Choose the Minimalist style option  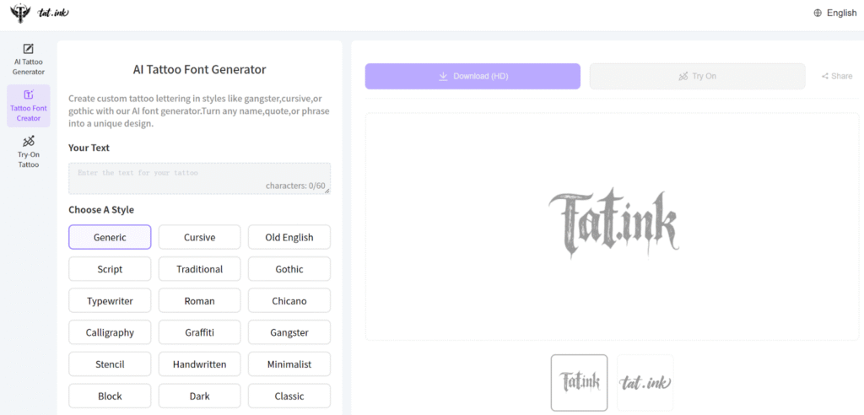point(289,364)
